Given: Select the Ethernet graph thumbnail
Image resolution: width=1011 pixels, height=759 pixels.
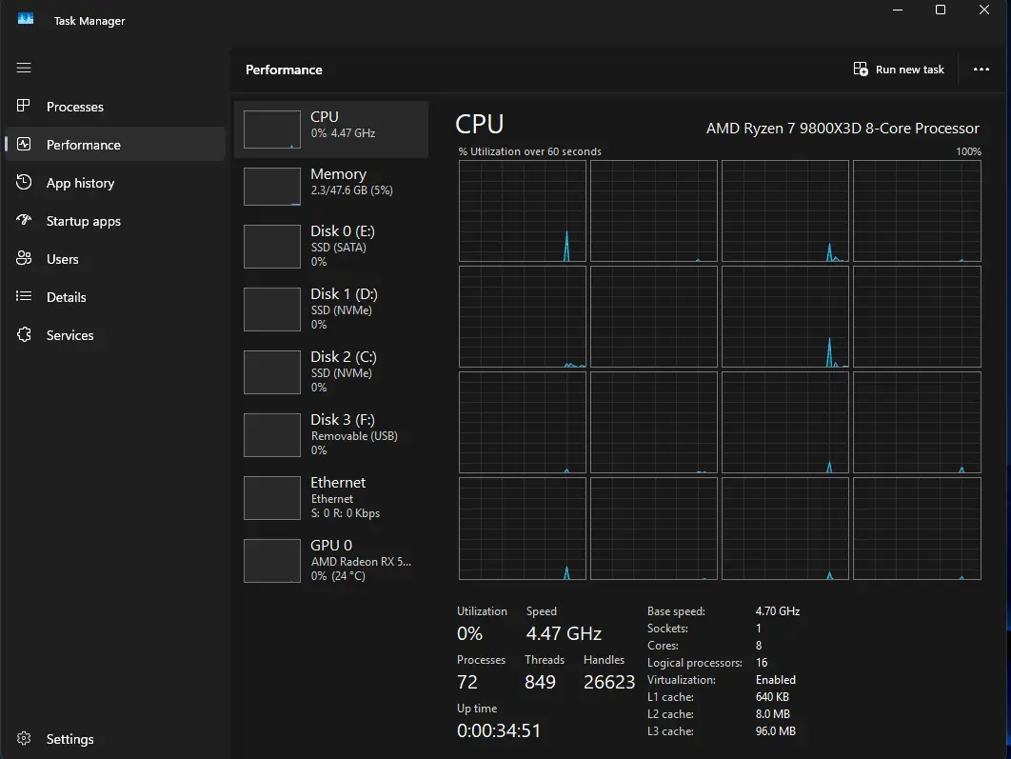Looking at the screenshot, I should (272, 498).
